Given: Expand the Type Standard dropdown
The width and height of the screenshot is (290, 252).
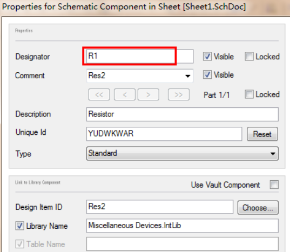Looking at the screenshot, I should pos(182,154).
